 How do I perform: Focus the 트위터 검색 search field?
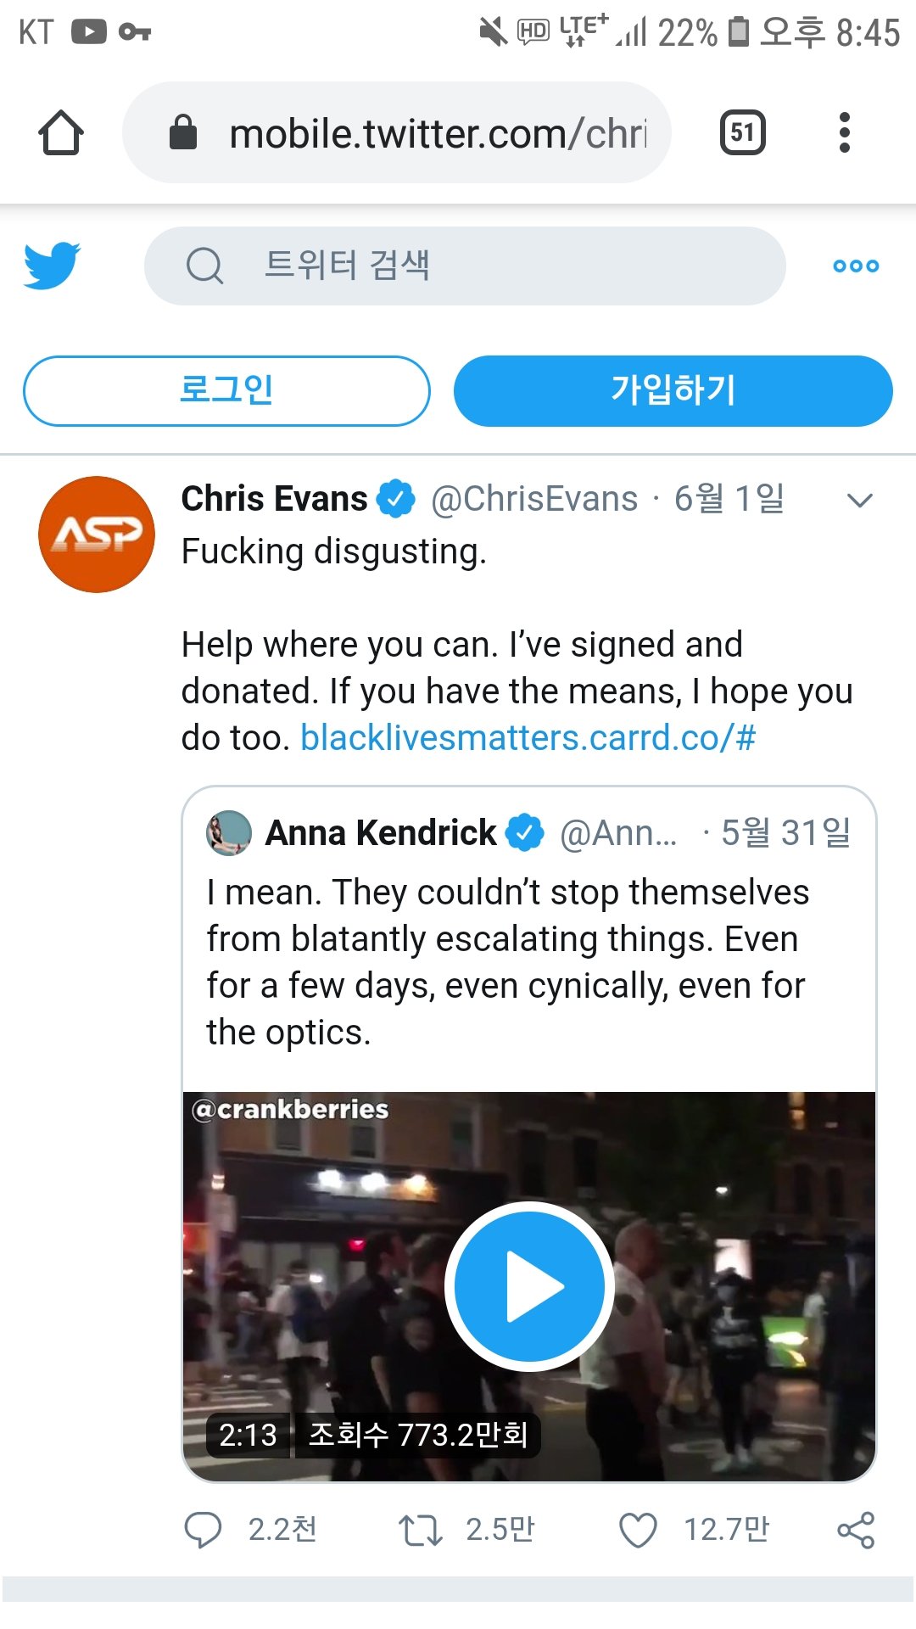click(465, 266)
